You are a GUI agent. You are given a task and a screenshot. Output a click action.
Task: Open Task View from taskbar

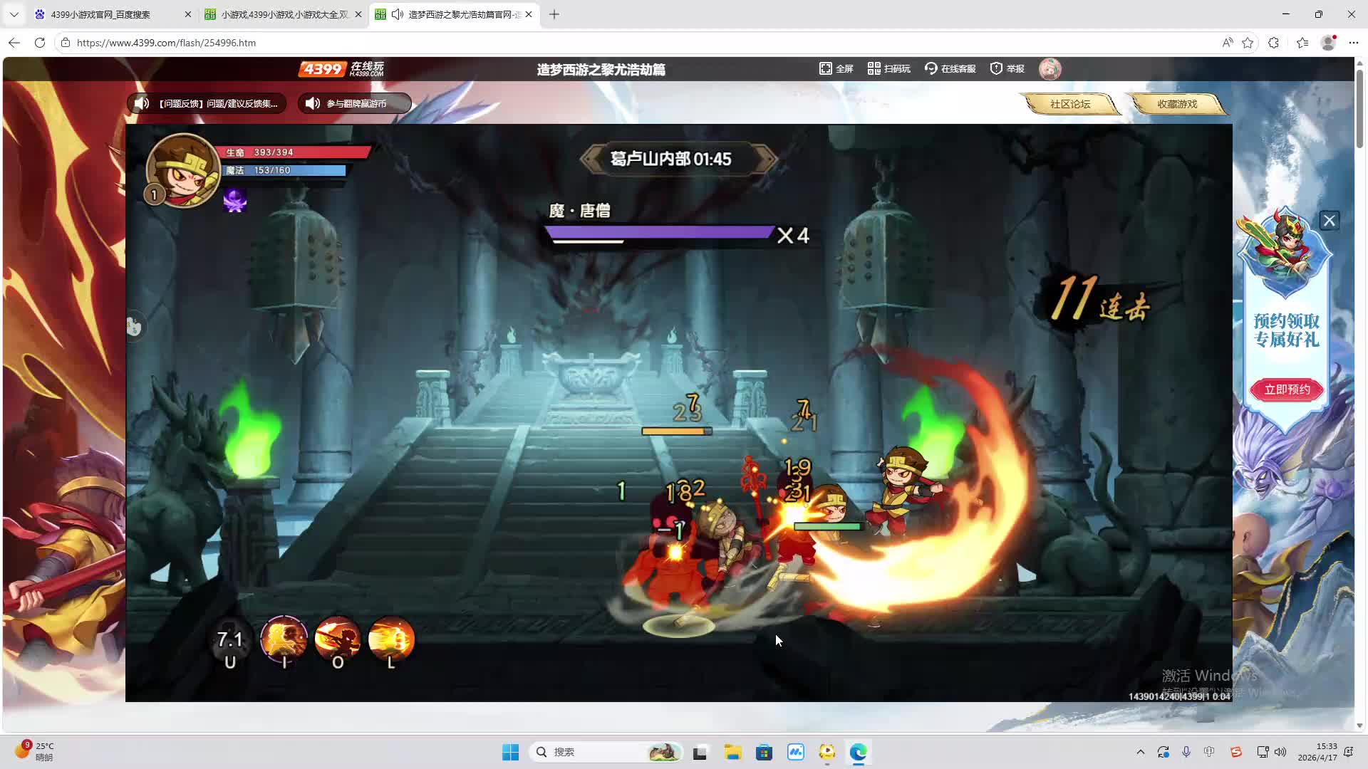tap(700, 752)
